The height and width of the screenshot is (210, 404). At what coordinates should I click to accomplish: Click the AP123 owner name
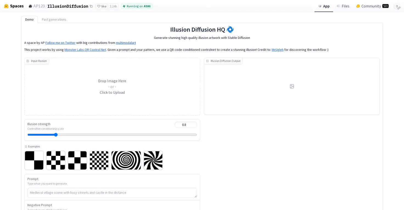(39, 6)
